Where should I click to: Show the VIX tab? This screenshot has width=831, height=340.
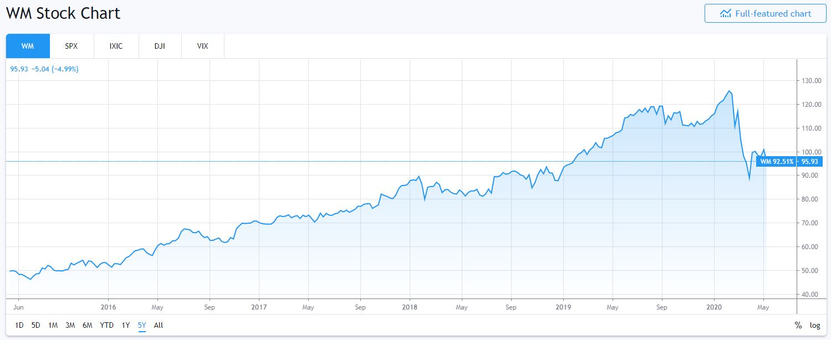[203, 46]
